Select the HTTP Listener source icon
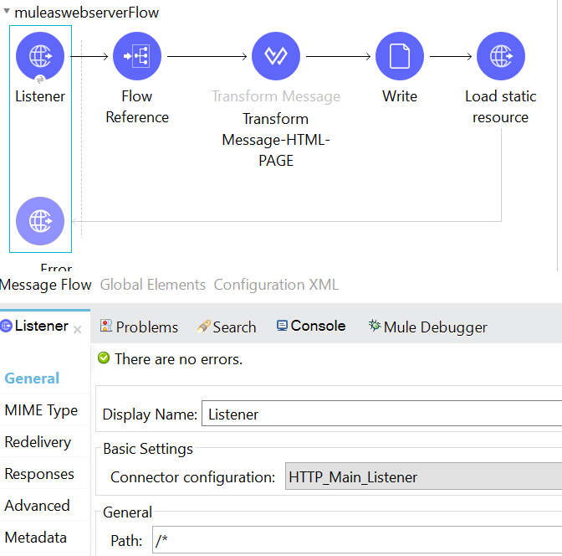This screenshot has height=556, width=562. tap(40, 56)
